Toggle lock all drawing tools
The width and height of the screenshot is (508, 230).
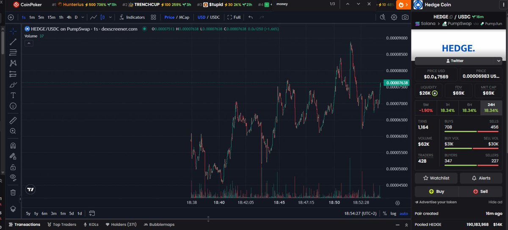[x=13, y=167]
